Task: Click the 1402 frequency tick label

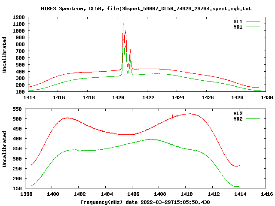Action: pyautogui.click(x=79, y=194)
